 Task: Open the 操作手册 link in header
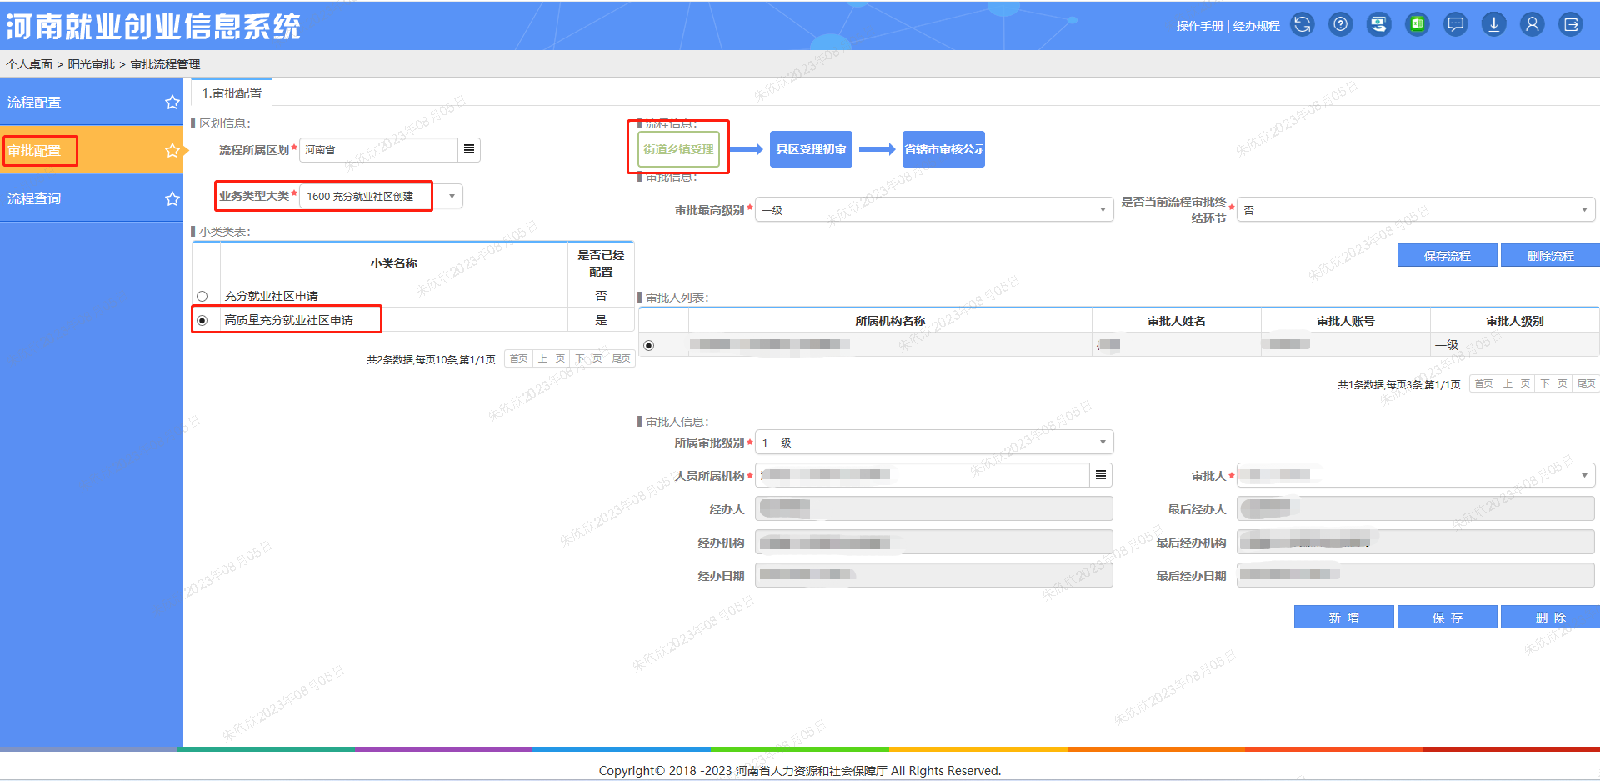1199,26
